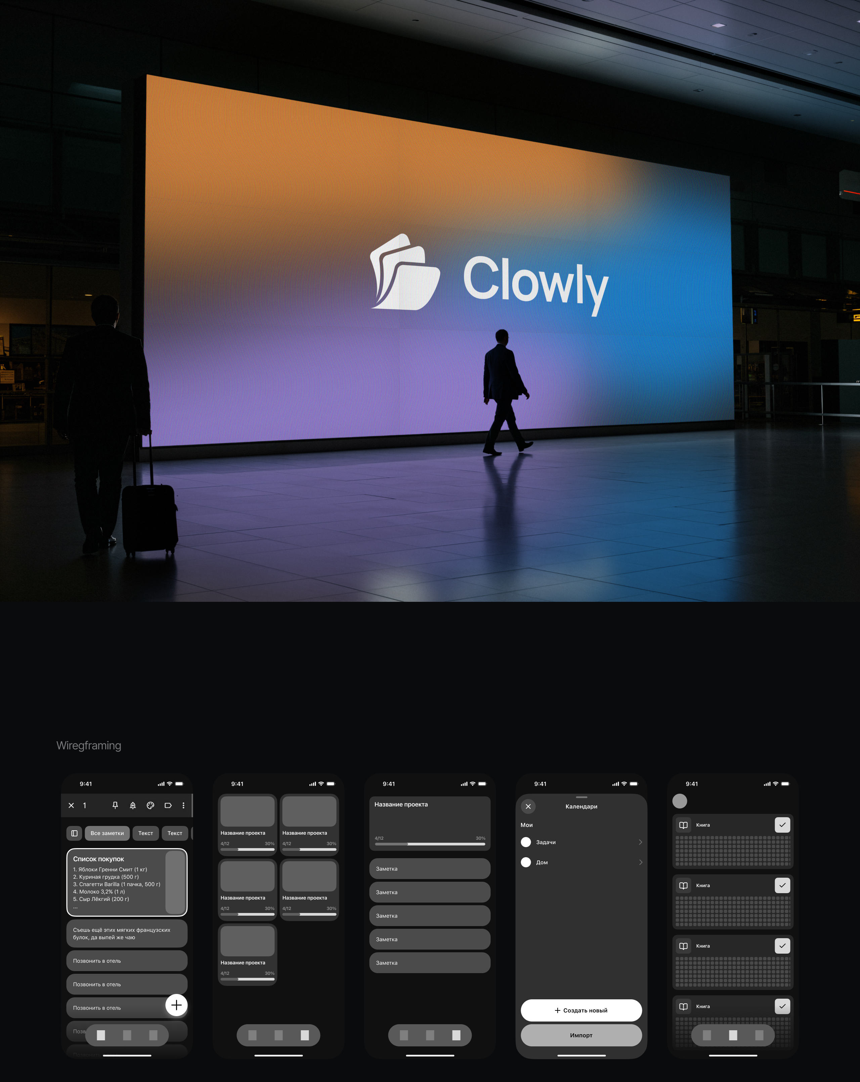Tap the white plus floating button
Viewport: 860px width, 1082px height.
(177, 1005)
